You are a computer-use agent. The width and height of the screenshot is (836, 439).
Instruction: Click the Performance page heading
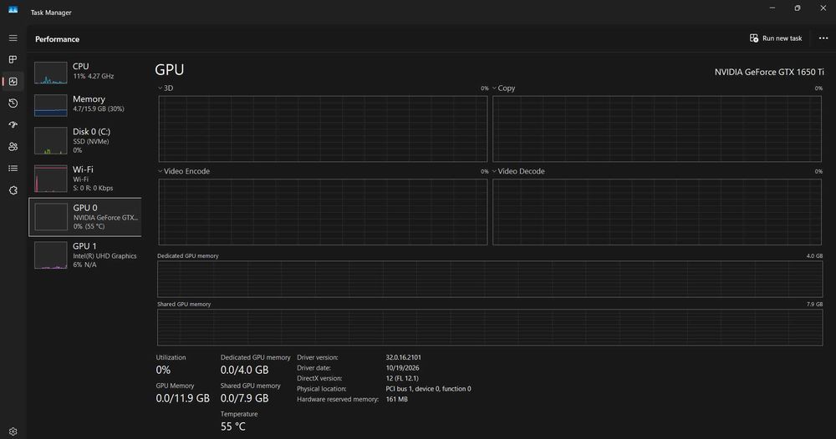(57, 39)
